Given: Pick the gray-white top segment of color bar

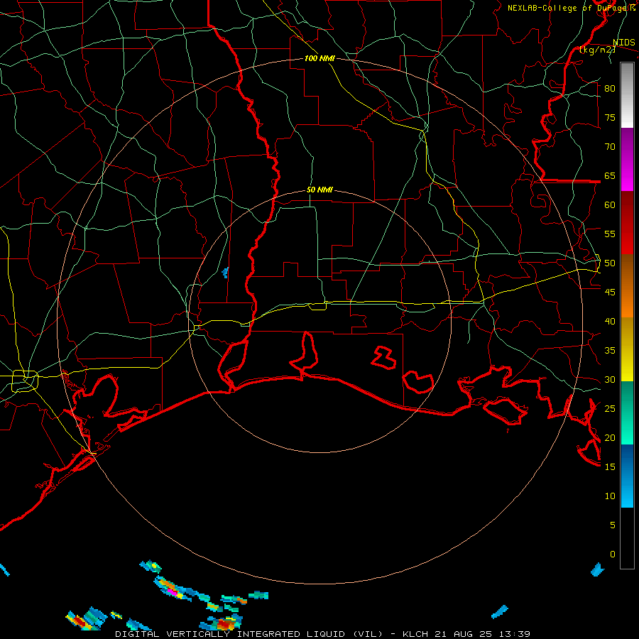Looking at the screenshot, I should click(627, 95).
